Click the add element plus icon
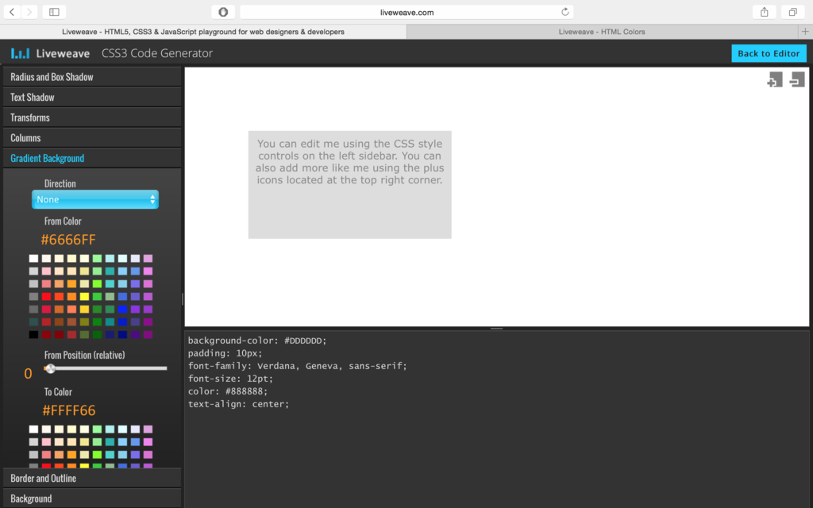The height and width of the screenshot is (508, 813). [x=774, y=79]
